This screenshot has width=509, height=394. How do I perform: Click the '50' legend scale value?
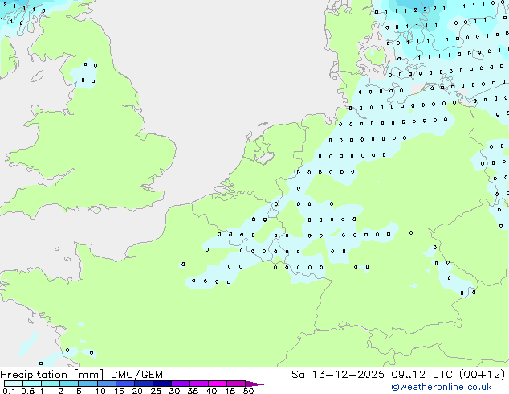pos(248,391)
